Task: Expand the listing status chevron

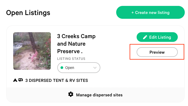Action: (x=95, y=68)
